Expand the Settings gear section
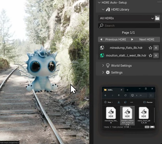The image size is (162, 144). click(103, 72)
